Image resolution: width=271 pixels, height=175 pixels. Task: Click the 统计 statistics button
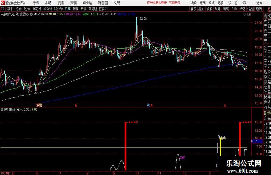click(217, 9)
